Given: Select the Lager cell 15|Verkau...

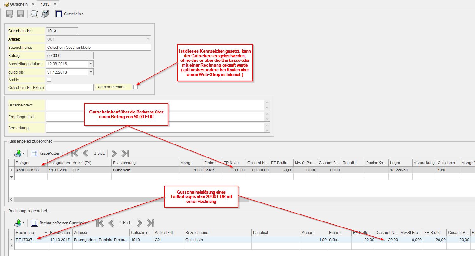Looking at the screenshot, I should pos(400,170).
